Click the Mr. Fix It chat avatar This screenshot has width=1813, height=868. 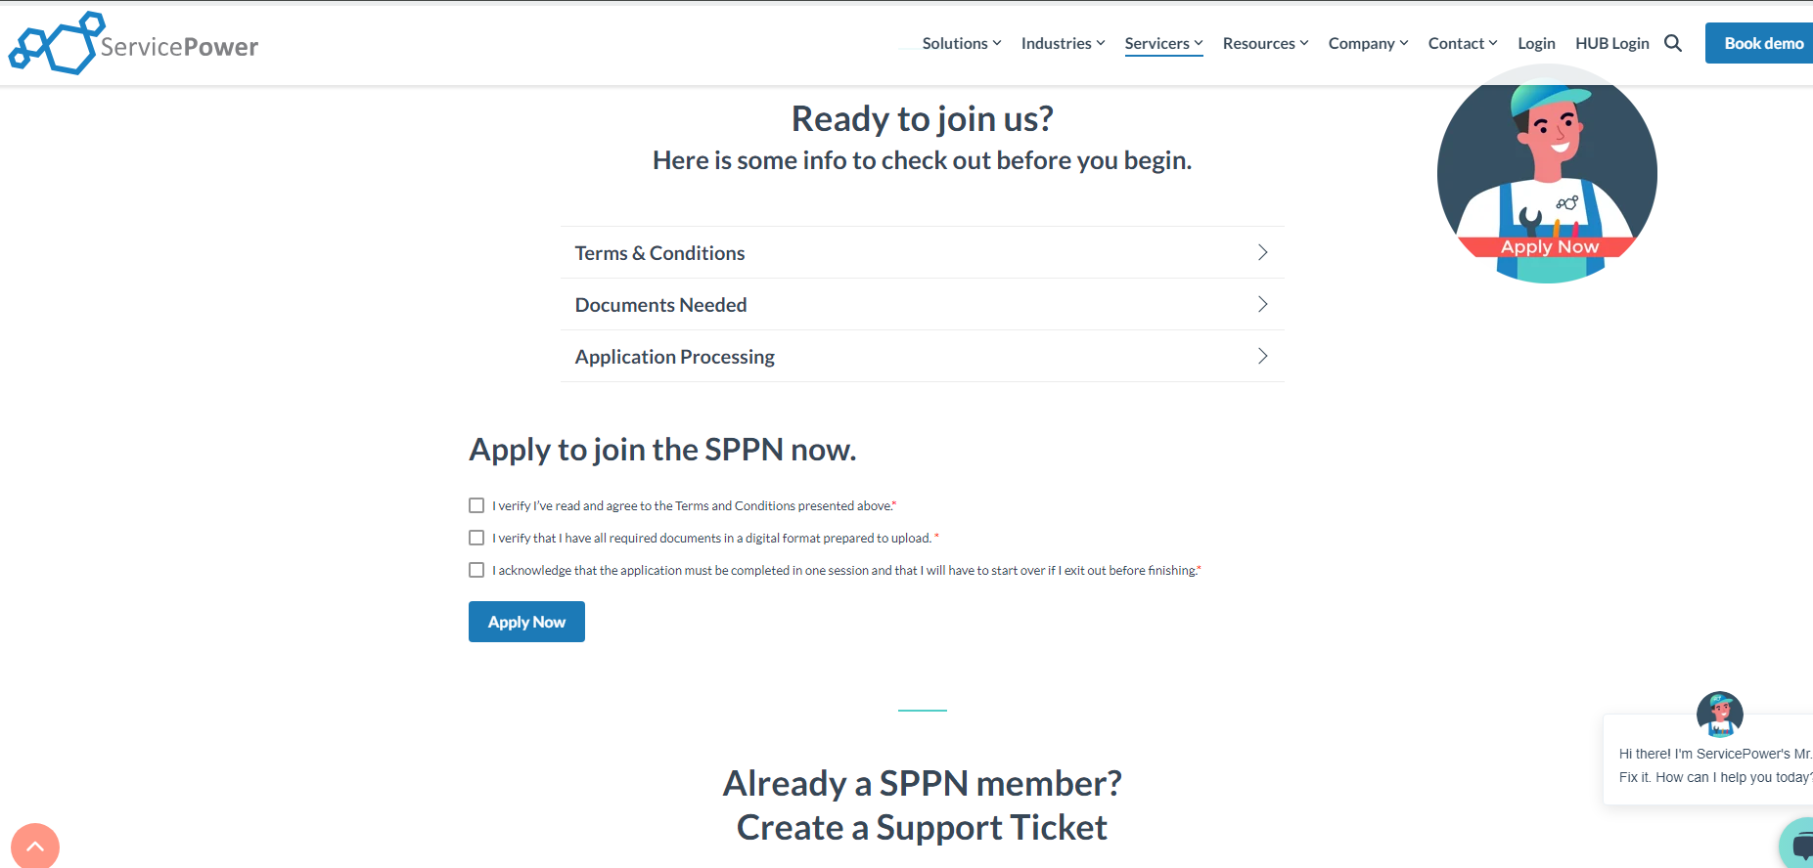1720,714
